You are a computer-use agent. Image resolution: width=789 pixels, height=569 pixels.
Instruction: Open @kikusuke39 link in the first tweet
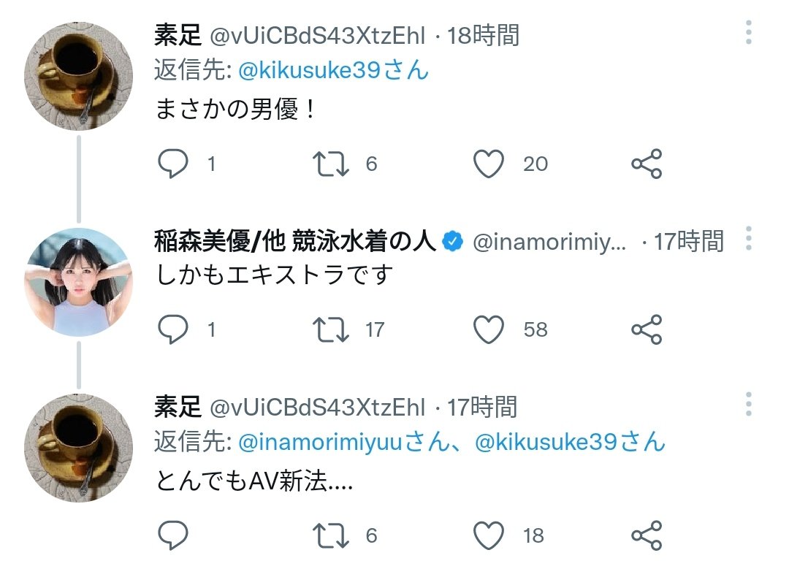click(333, 70)
